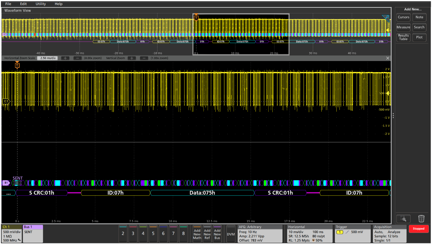The height and width of the screenshot is (244, 432).
Task: Click the Cursors button
Action: tap(404, 17)
